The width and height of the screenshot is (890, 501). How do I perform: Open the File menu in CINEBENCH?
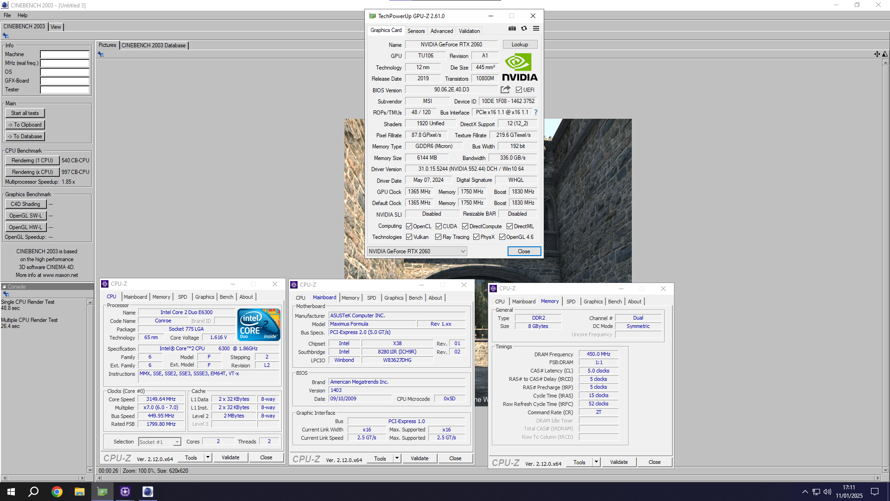pos(7,15)
